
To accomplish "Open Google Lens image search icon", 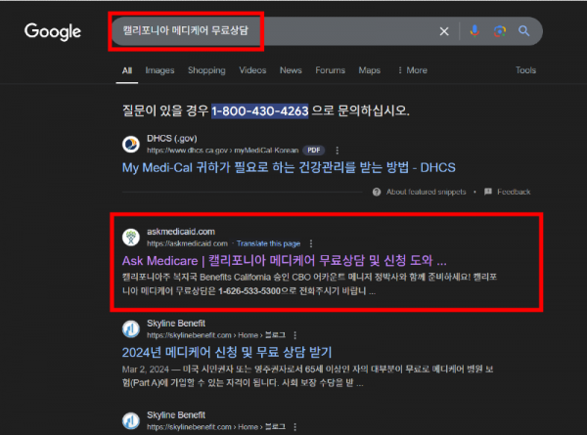I will pyautogui.click(x=500, y=31).
